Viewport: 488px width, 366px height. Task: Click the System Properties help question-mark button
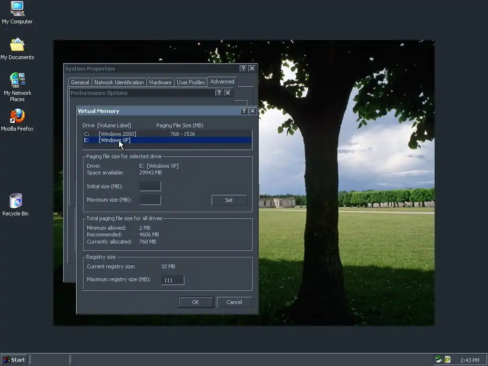point(244,69)
